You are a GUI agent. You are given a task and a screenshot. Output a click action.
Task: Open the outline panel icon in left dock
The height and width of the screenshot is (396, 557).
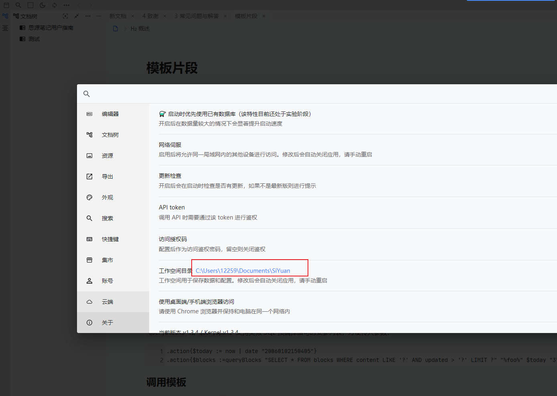point(5,28)
